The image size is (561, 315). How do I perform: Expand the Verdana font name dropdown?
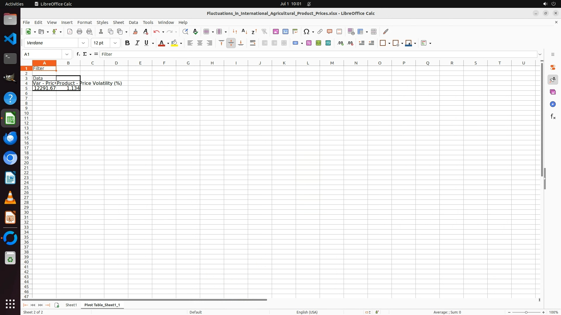click(x=83, y=43)
